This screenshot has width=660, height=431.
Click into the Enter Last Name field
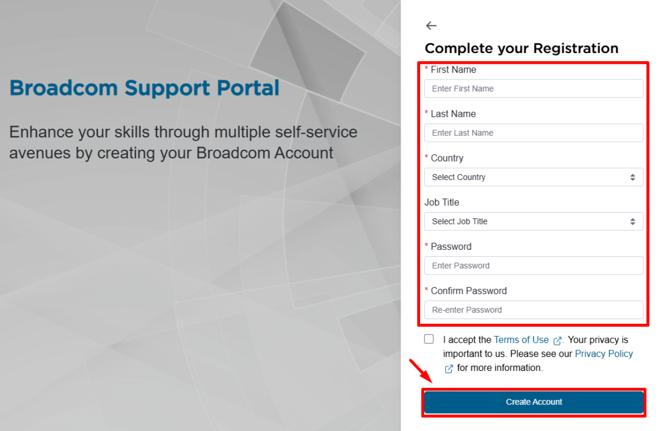[533, 133]
